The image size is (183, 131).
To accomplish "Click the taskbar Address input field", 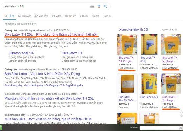I will click(158, 128).
